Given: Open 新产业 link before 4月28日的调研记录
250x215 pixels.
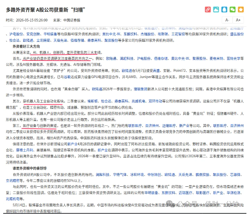Looking at the screenshot, I should pyautogui.click(x=72, y=144).
